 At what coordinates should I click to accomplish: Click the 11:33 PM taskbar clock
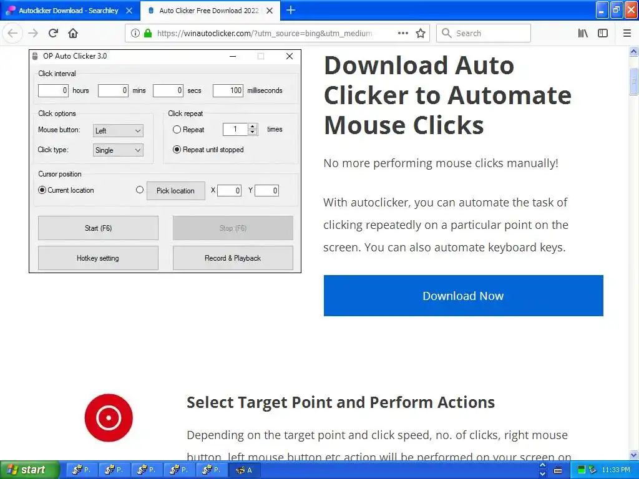coord(616,470)
